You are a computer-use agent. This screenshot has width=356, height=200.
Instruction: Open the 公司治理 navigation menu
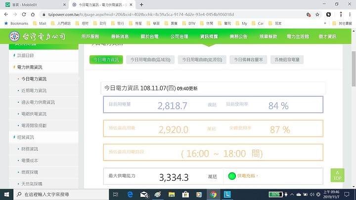[179, 37]
